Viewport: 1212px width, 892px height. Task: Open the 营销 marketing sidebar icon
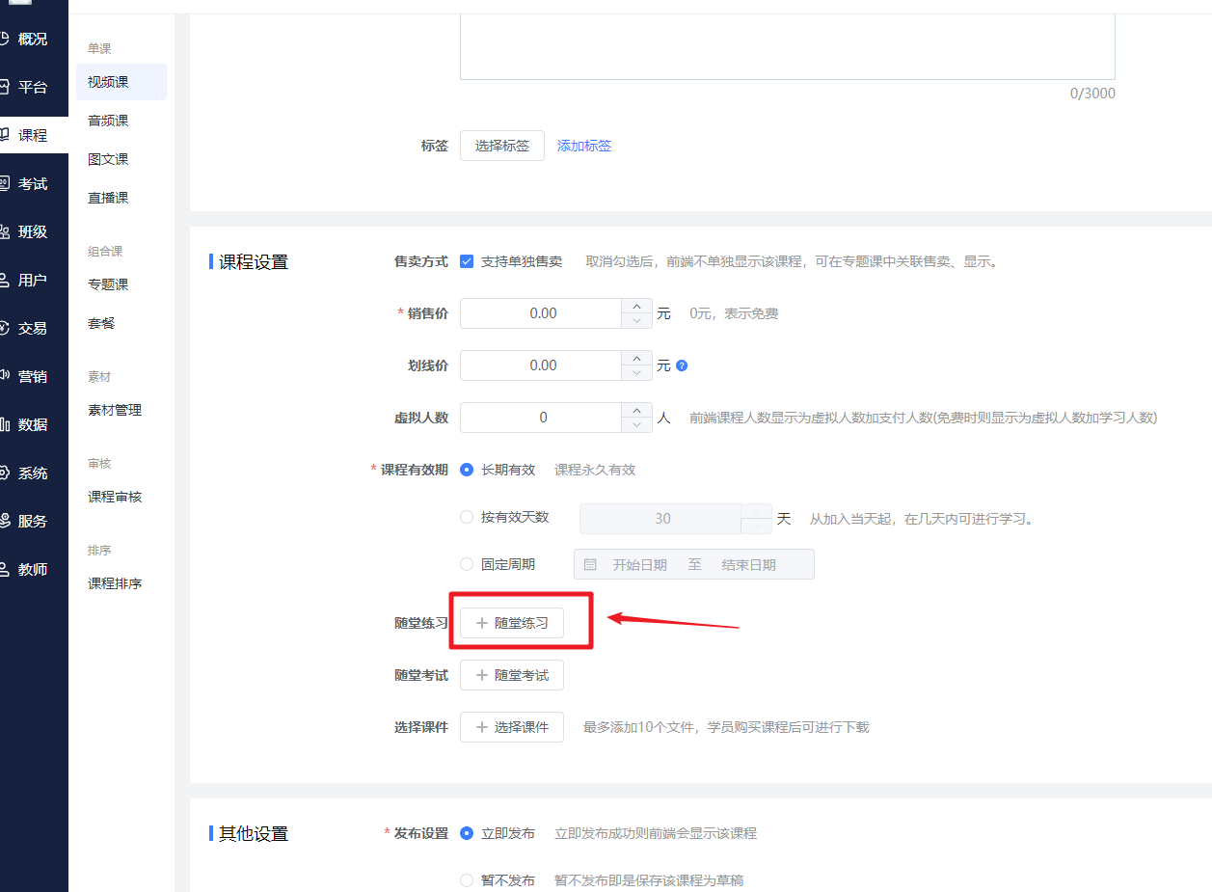pos(5,376)
